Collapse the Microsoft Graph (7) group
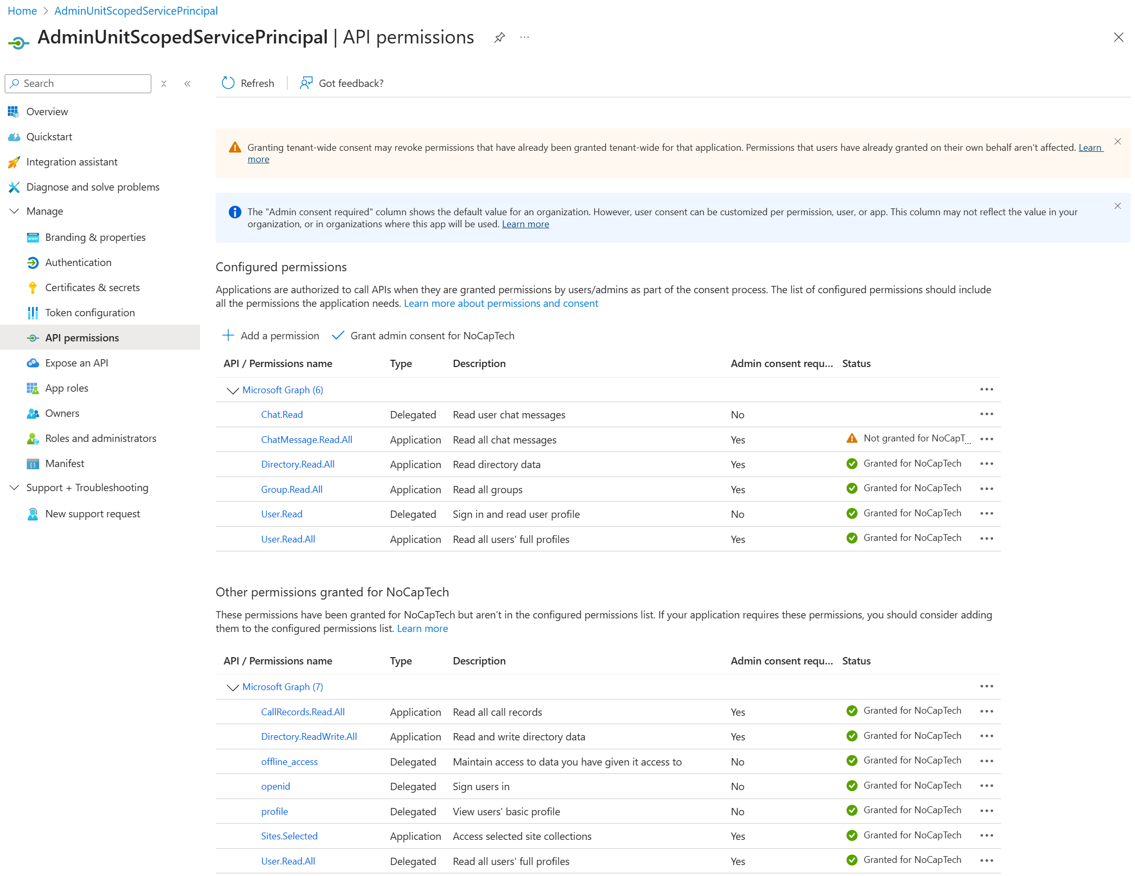Image resolution: width=1135 pixels, height=876 pixels. [232, 687]
